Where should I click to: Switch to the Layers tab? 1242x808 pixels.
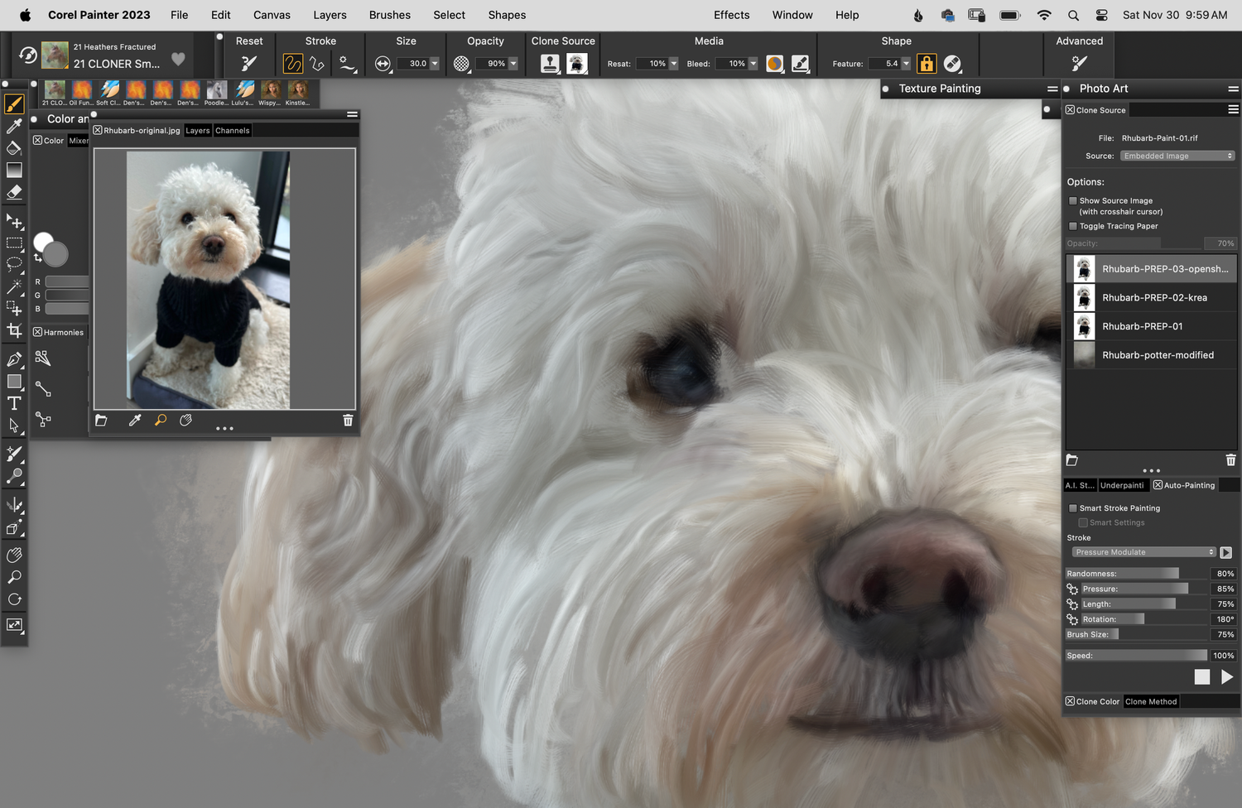pos(197,131)
